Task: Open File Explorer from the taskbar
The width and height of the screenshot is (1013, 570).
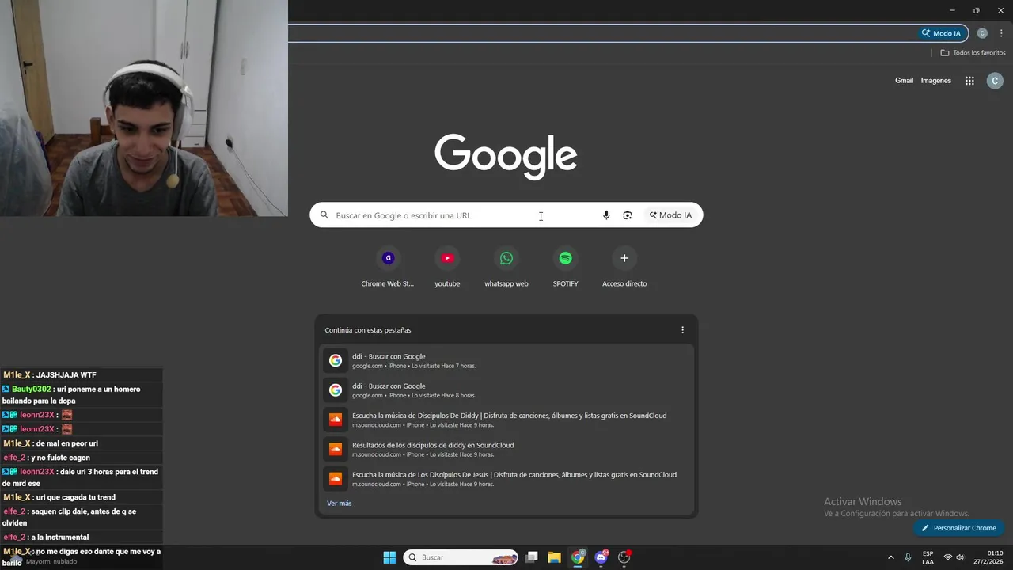Action: coord(554,557)
